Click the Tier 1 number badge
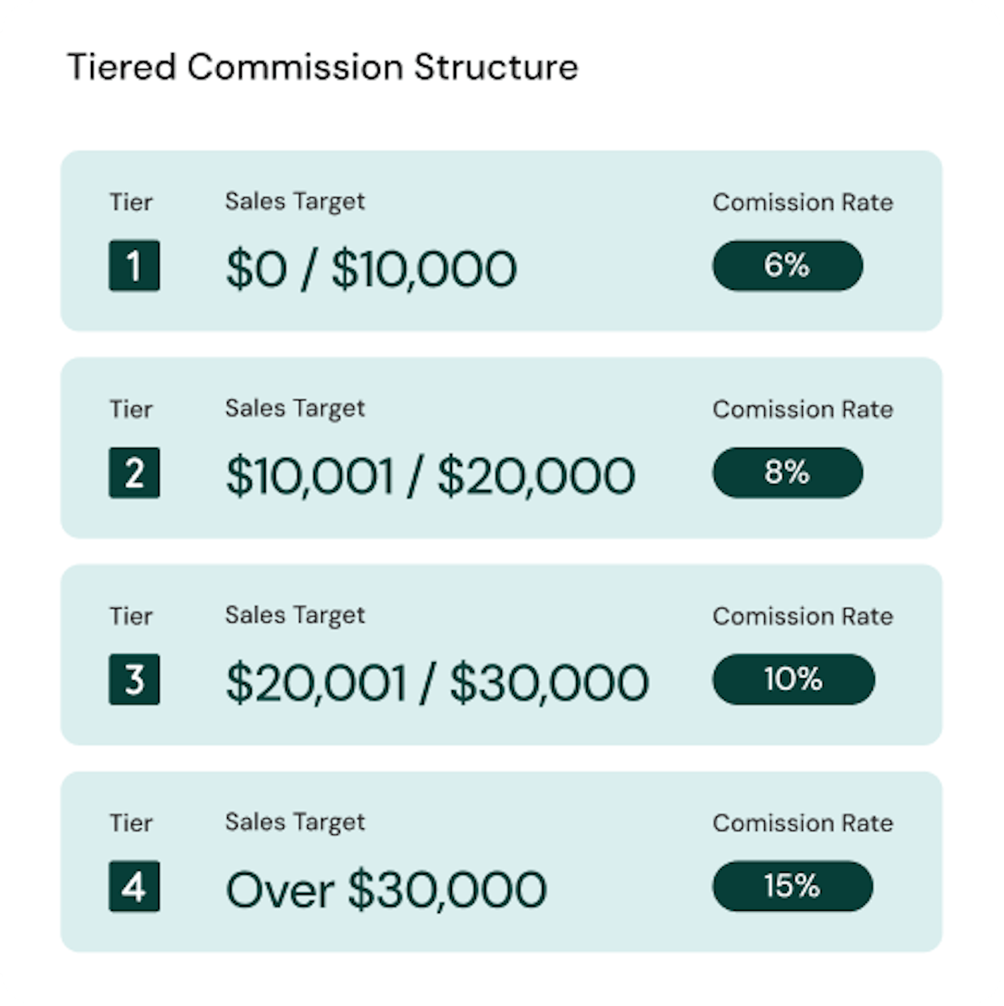1004x1006 pixels. tap(134, 266)
